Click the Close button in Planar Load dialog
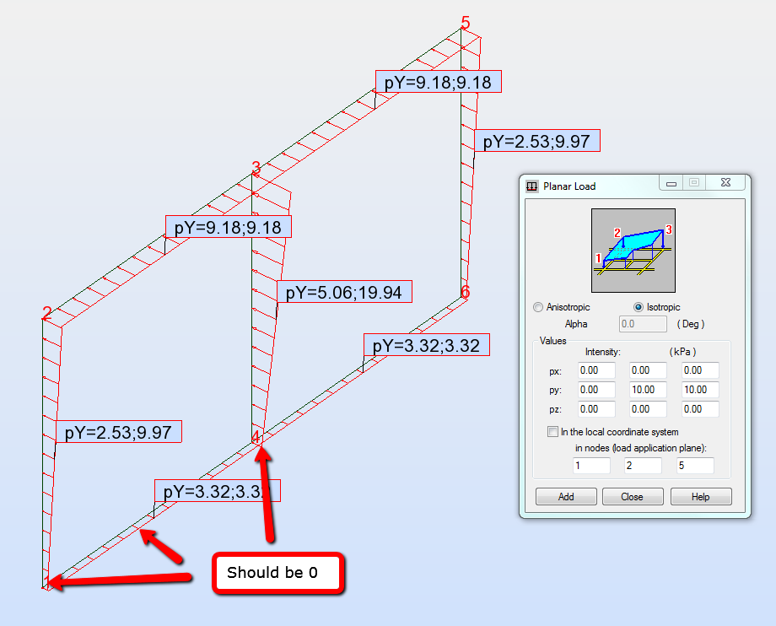Image resolution: width=776 pixels, height=626 pixels. (x=633, y=496)
